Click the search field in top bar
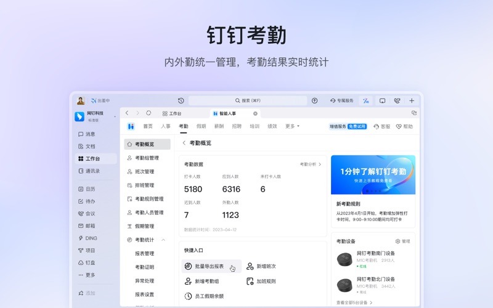Viewport: 493px width, 308px height. tap(248, 100)
